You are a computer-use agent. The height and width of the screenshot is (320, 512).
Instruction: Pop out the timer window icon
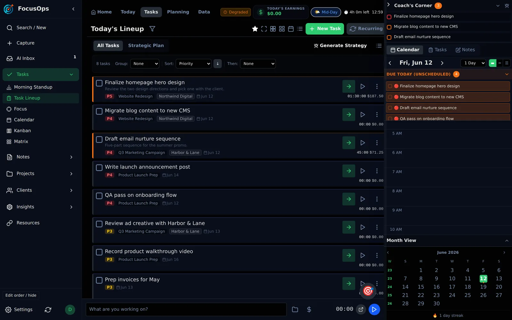pos(361,309)
